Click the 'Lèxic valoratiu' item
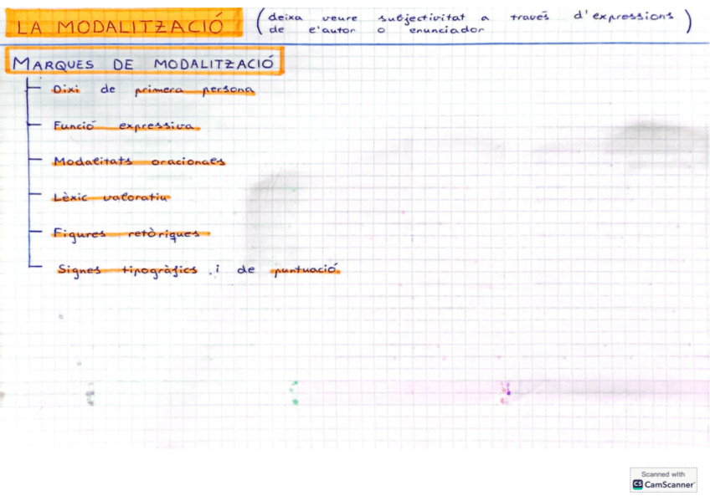 pos(111,197)
